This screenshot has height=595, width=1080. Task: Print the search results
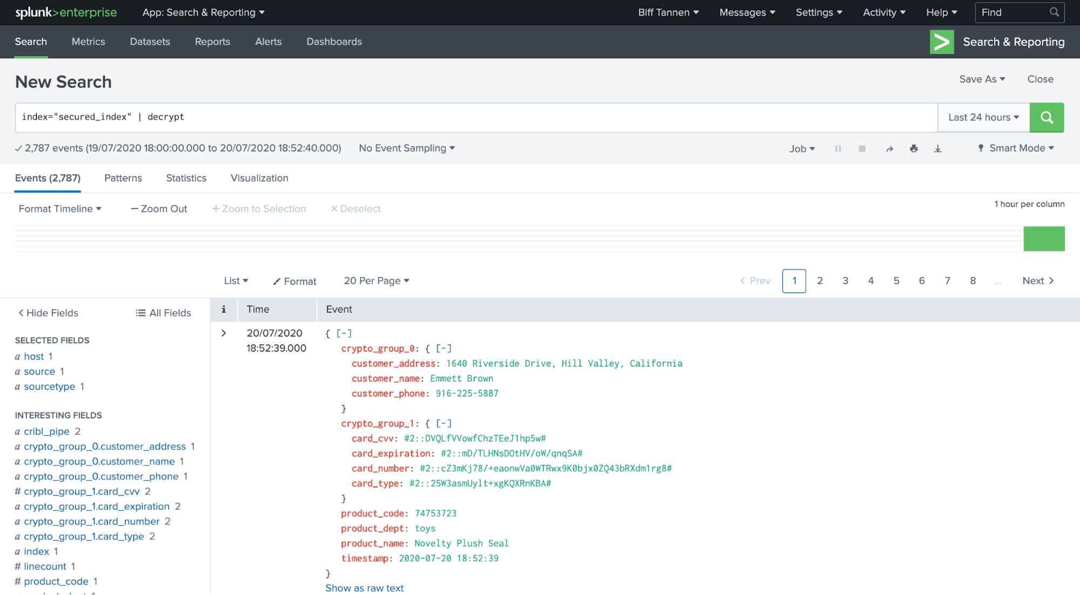914,148
